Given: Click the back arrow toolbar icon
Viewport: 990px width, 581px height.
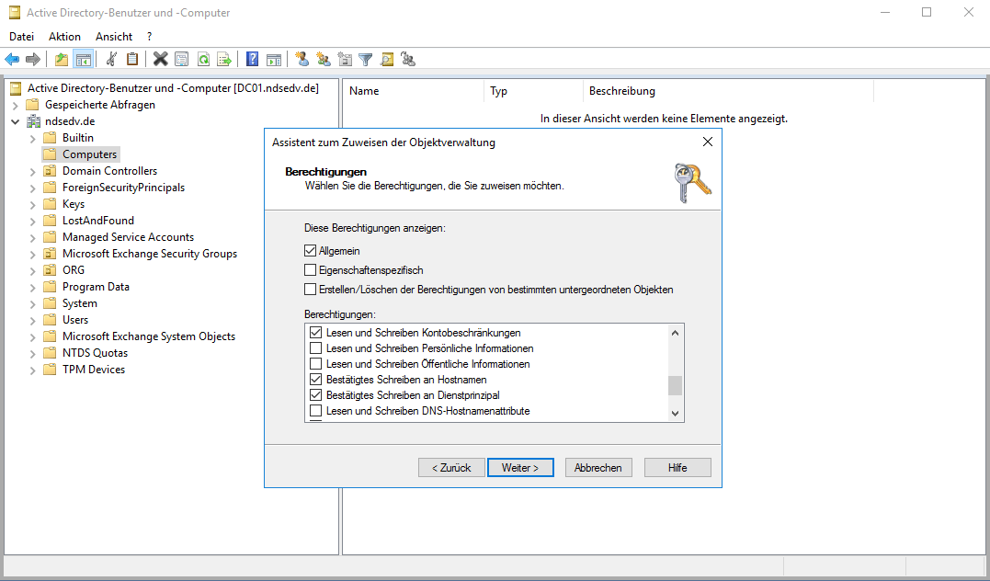Looking at the screenshot, I should (x=12, y=60).
